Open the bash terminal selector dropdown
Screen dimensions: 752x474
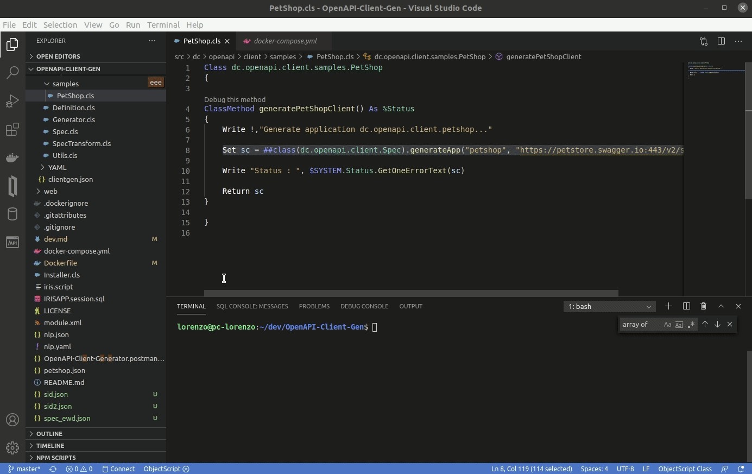[609, 307]
